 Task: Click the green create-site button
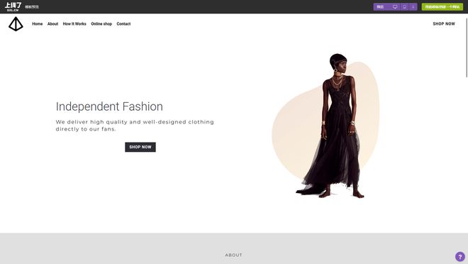pos(442,7)
